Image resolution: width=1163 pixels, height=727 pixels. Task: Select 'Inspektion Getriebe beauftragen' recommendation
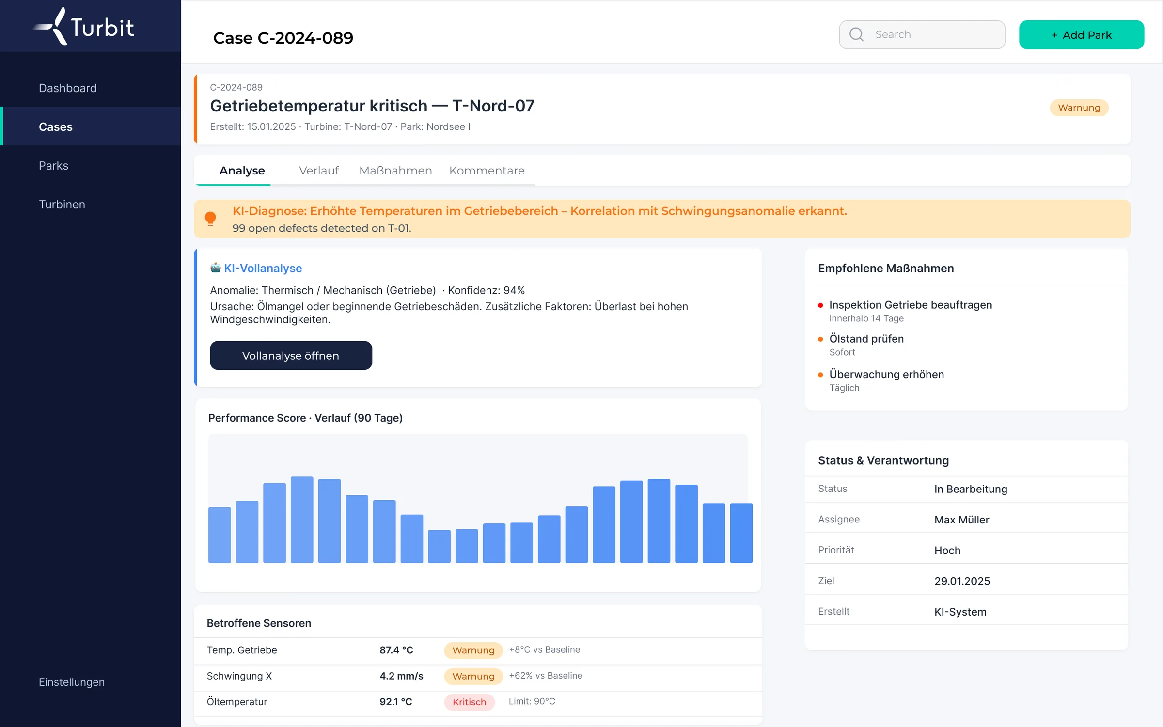point(911,305)
